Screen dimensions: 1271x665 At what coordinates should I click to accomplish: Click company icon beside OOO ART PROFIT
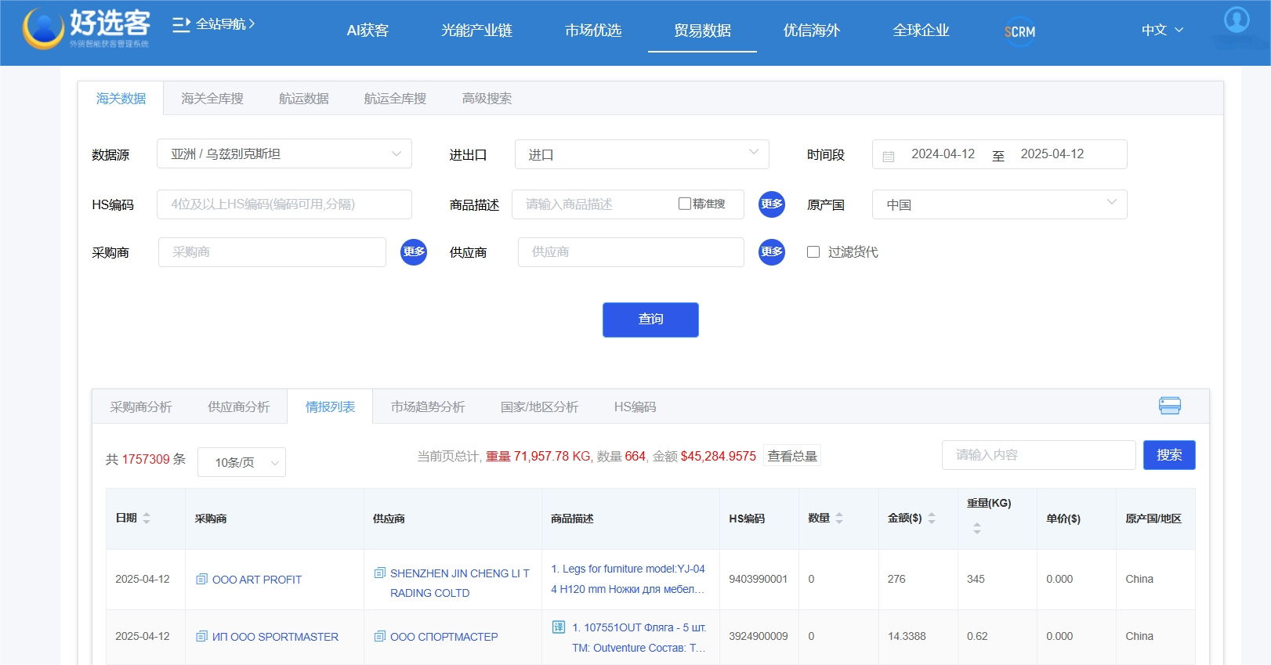201,580
